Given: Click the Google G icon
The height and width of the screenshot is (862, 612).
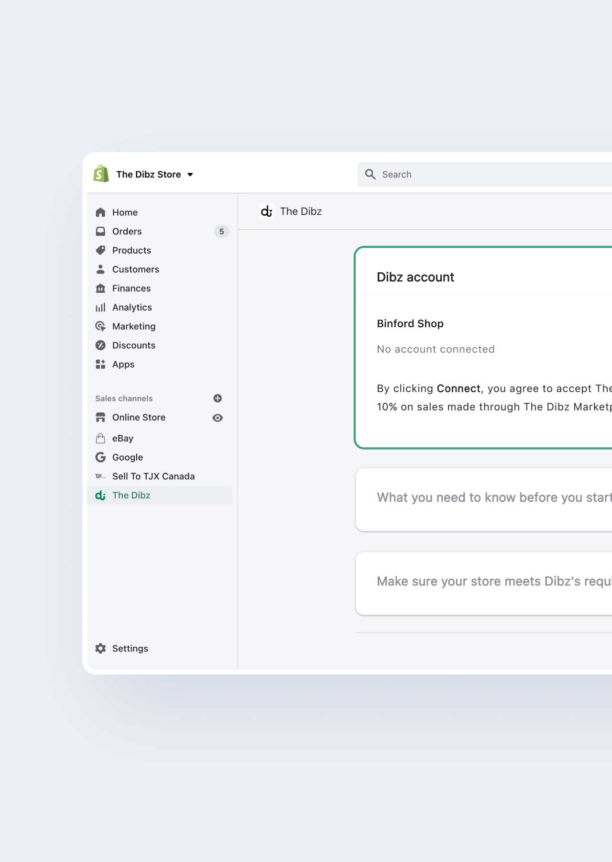Looking at the screenshot, I should pyautogui.click(x=100, y=457).
